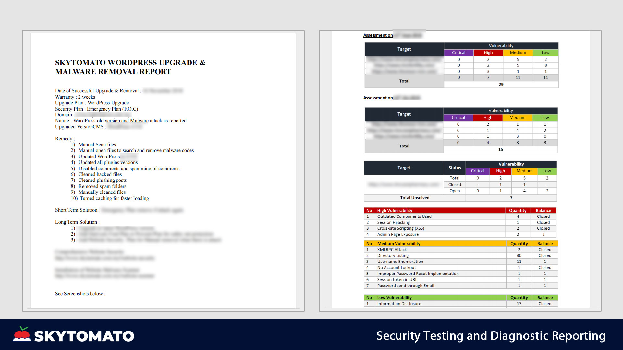623x350 pixels.
Task: Click the purple Critical header in first table
Action: pyautogui.click(x=458, y=52)
